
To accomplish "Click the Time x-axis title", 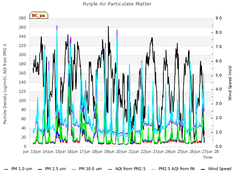I will (x=208, y=157).
